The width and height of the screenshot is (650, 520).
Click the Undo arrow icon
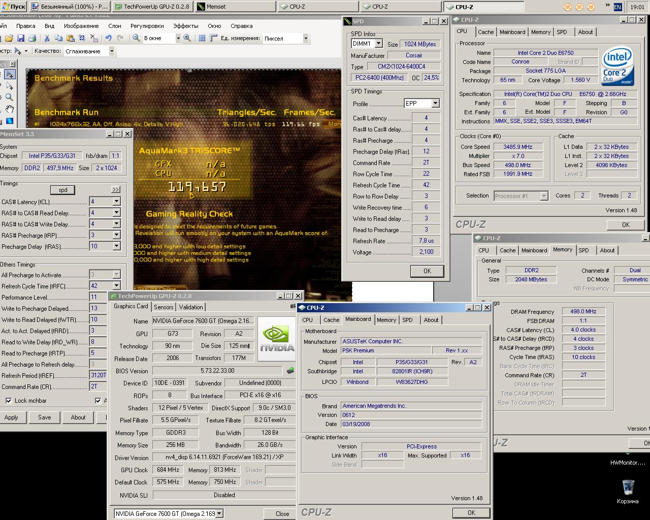pyautogui.click(x=108, y=38)
